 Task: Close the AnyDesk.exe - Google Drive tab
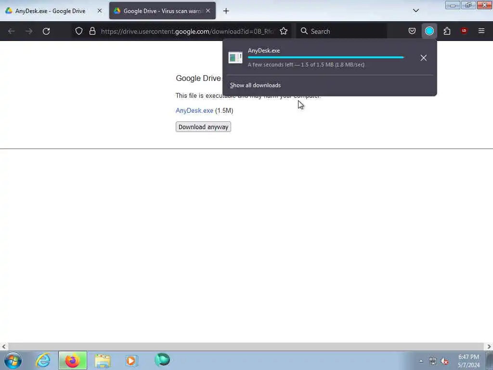(100, 11)
